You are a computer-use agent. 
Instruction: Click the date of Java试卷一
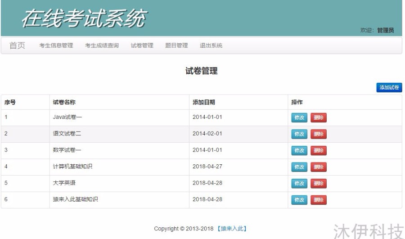click(207, 117)
